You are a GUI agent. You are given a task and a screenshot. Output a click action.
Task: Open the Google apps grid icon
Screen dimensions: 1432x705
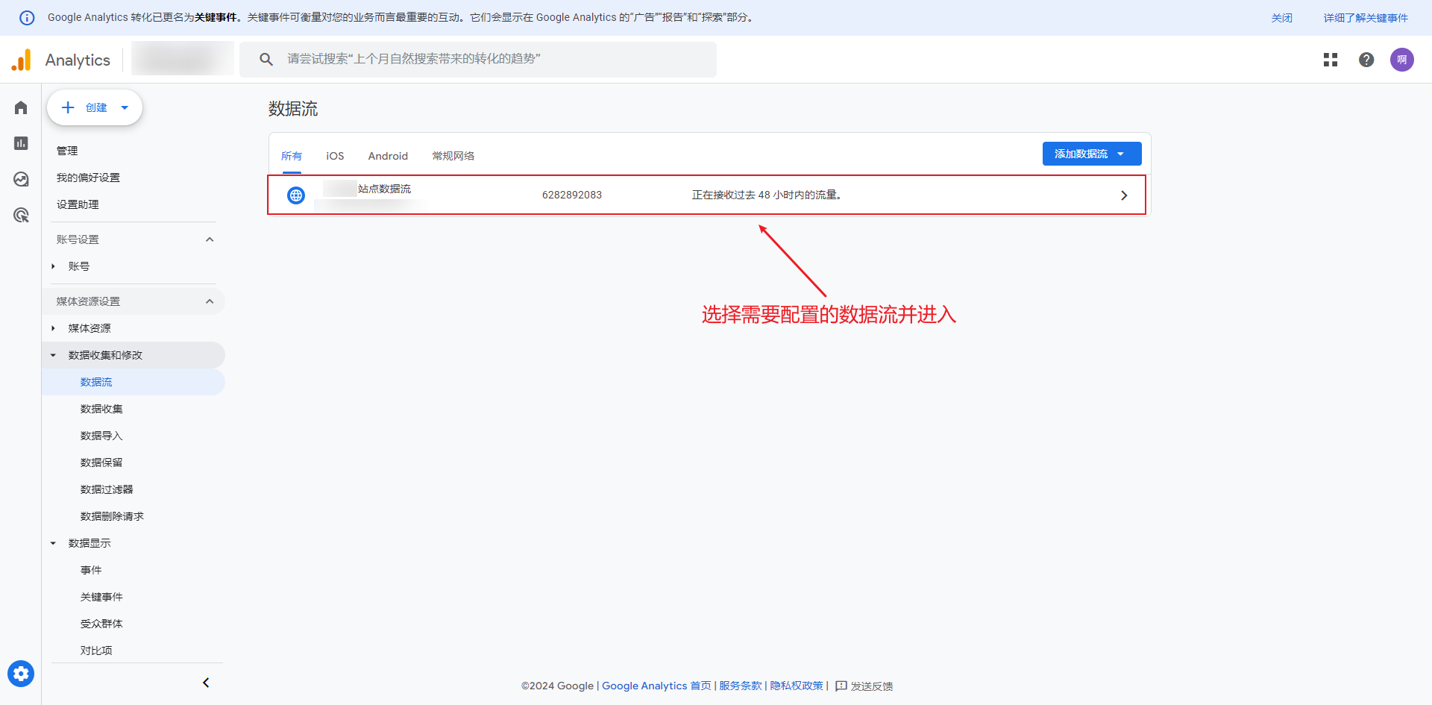coord(1331,60)
